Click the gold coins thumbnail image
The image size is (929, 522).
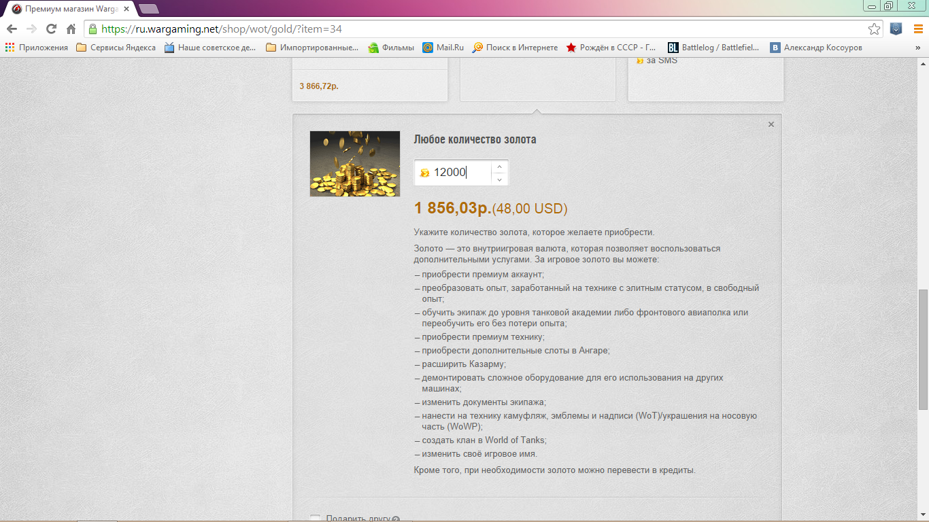point(355,164)
